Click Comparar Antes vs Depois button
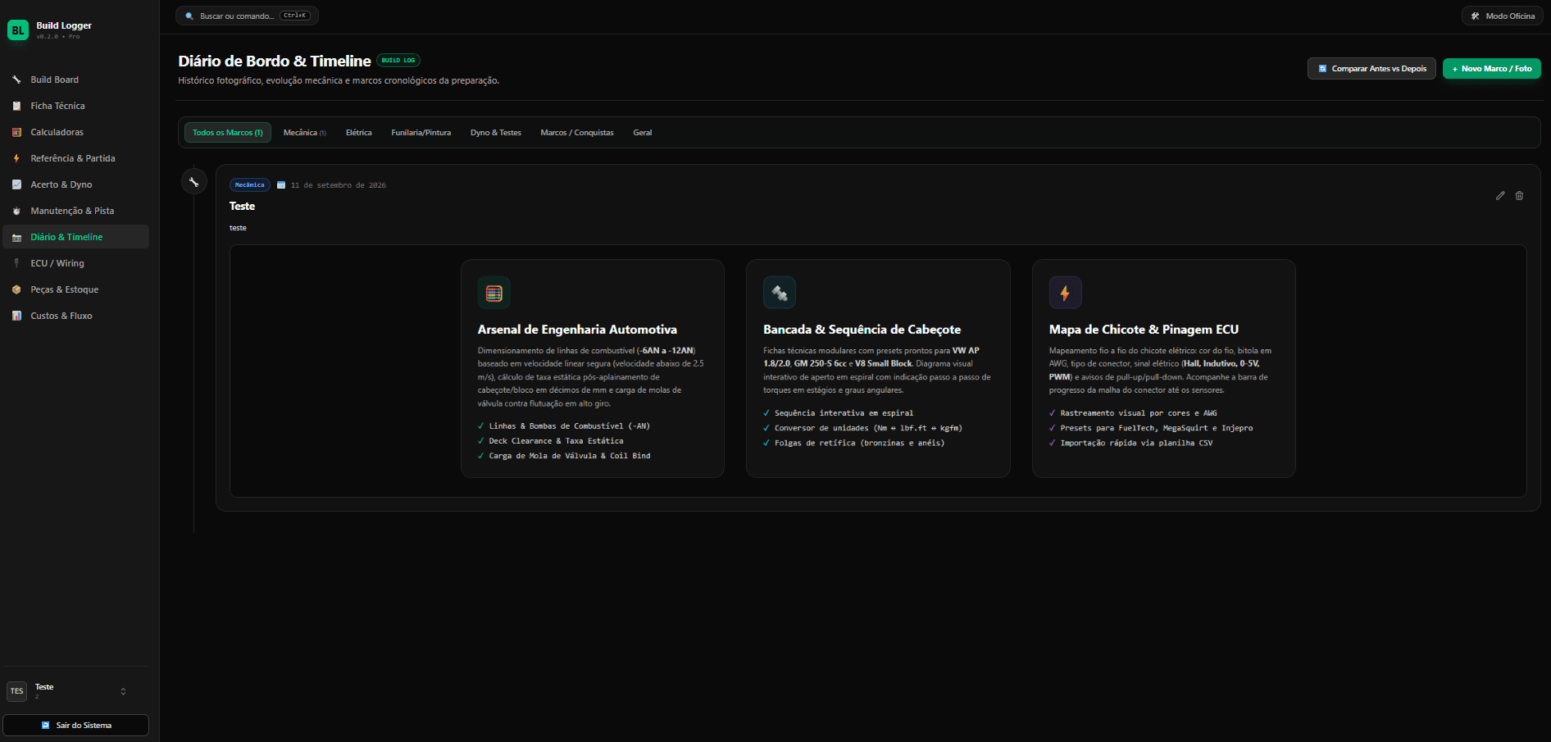Viewport: 1551px width, 742px height. coord(1371,69)
